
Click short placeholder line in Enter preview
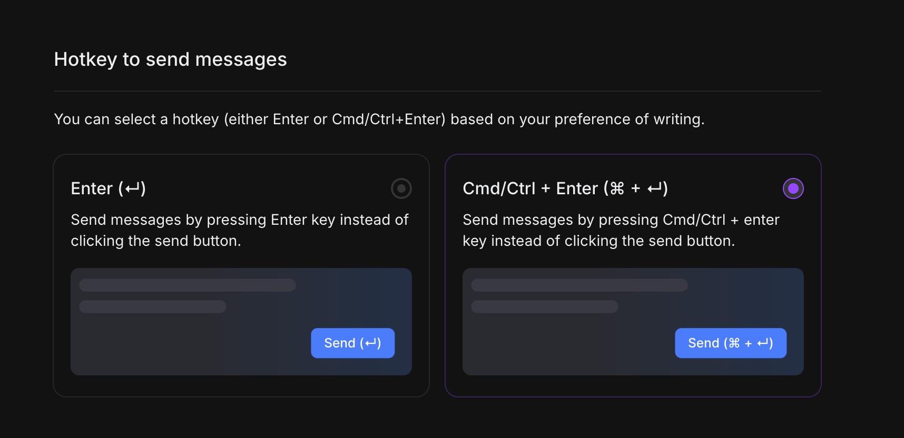(152, 307)
